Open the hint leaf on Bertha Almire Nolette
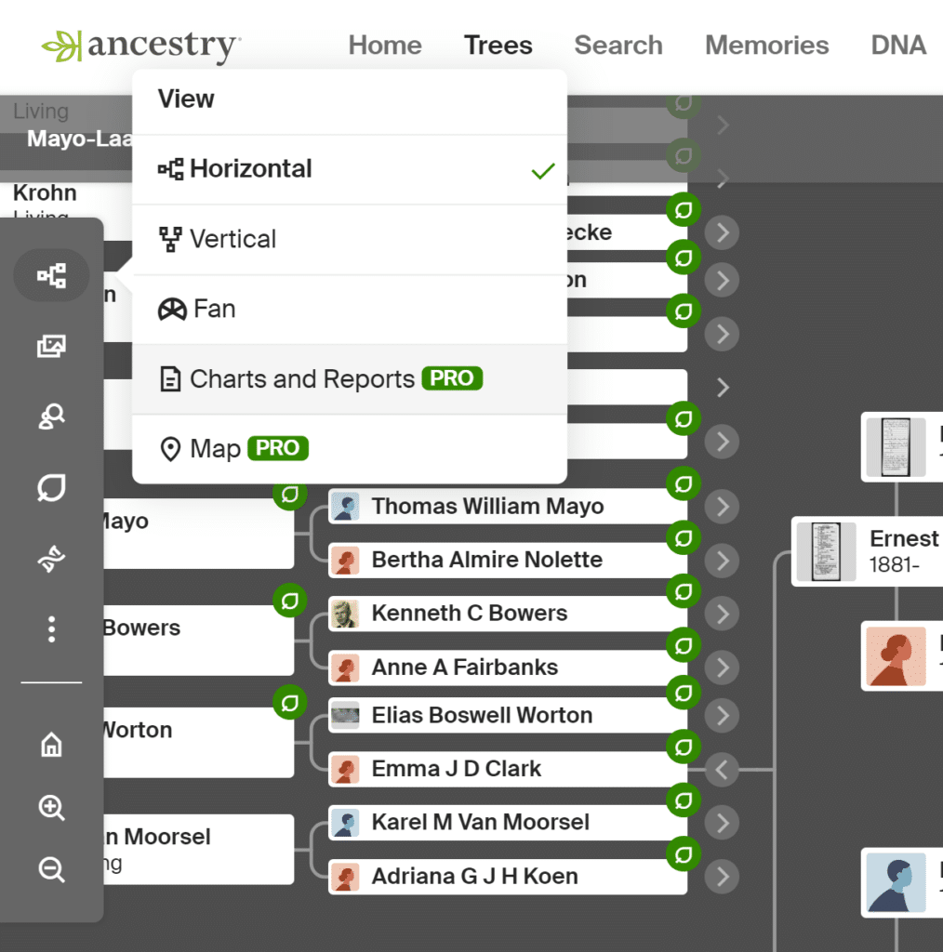This screenshot has width=943, height=952. (684, 537)
